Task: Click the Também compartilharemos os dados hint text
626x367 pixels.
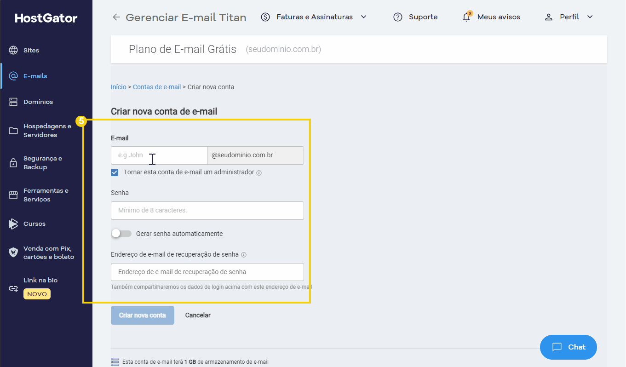Action: point(211,287)
